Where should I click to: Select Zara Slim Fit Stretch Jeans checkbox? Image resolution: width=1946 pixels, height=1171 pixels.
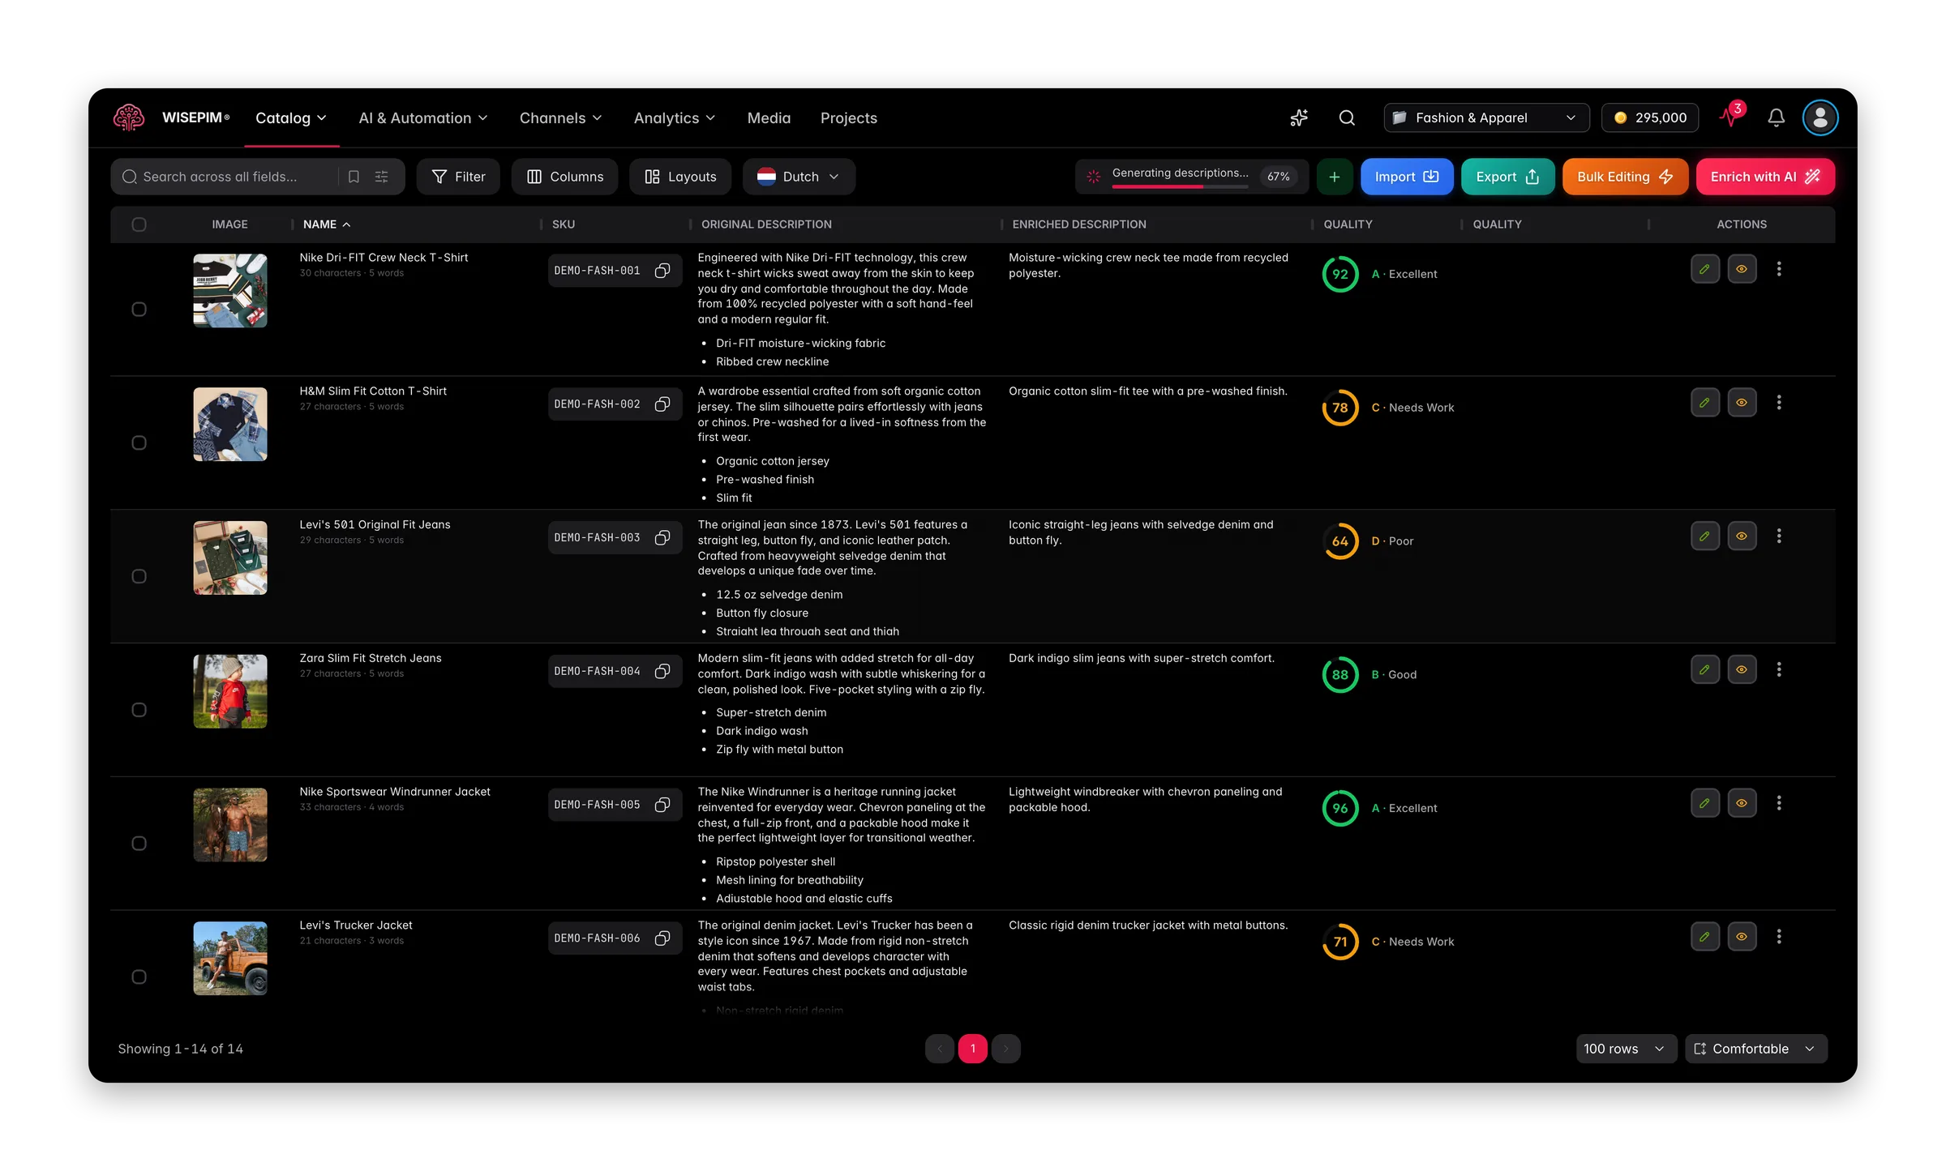[139, 710]
